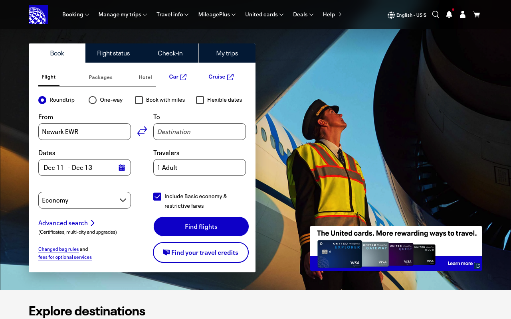This screenshot has width=511, height=319.
Task: Expand the Travel info menu
Action: 172,14
